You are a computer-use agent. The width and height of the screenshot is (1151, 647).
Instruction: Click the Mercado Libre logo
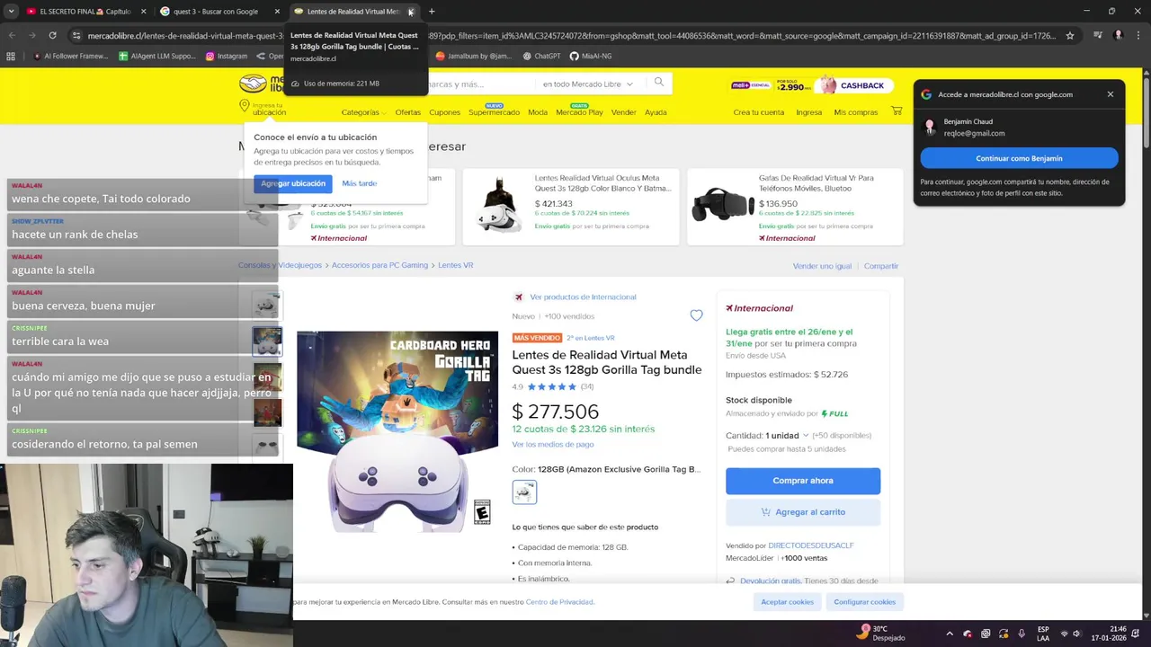tap(263, 84)
